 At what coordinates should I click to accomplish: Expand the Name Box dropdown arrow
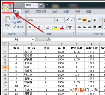(33, 40)
